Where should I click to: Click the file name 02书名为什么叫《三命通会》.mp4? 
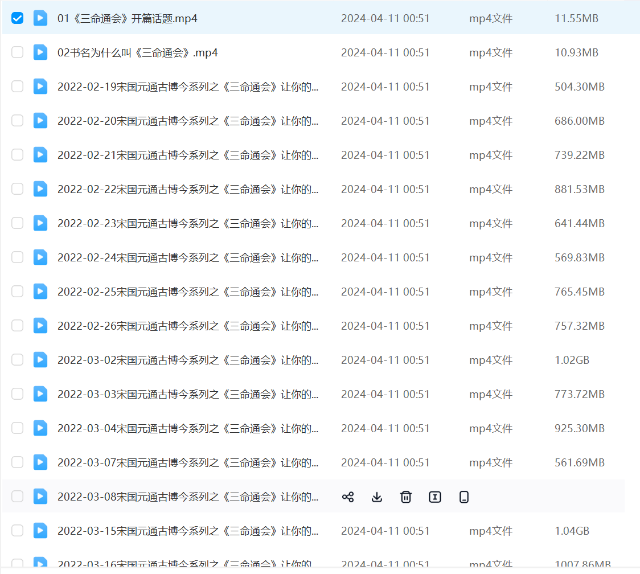[x=138, y=52]
